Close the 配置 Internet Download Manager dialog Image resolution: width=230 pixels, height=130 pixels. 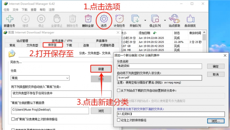pyautogui.click(x=118, y=32)
